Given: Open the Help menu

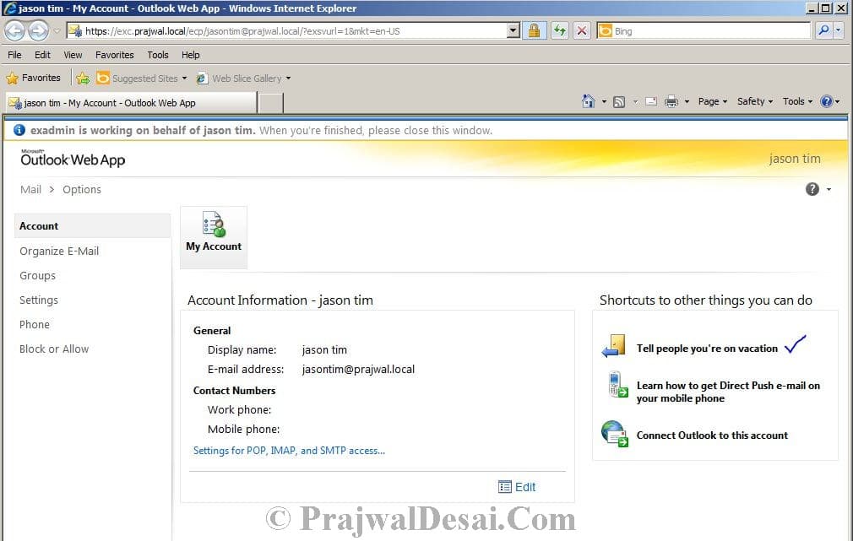Looking at the screenshot, I should [190, 55].
